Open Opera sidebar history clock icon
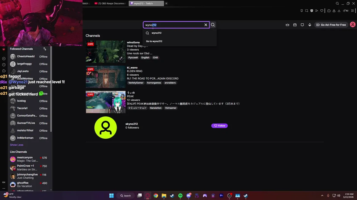The width and height of the screenshot is (357, 200). click(x=4, y=65)
